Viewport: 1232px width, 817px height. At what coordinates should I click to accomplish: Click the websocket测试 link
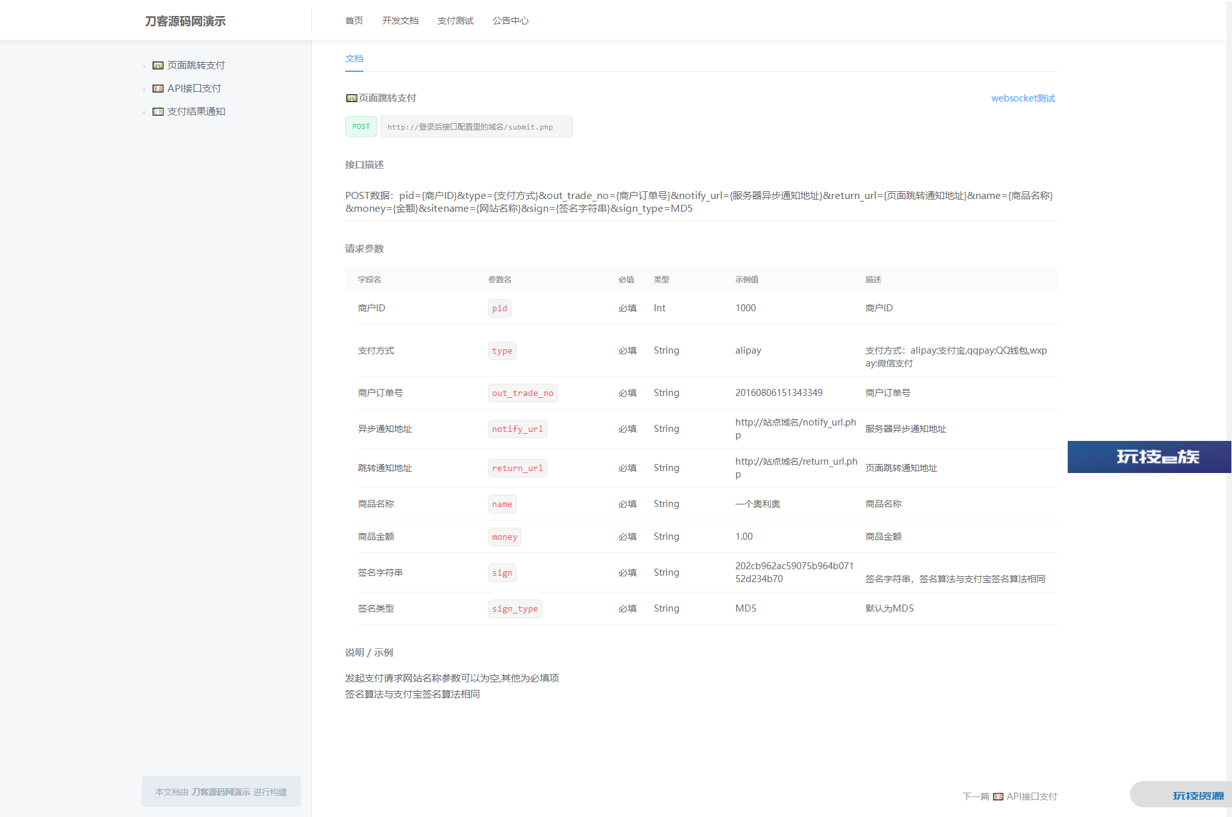[x=1023, y=98]
